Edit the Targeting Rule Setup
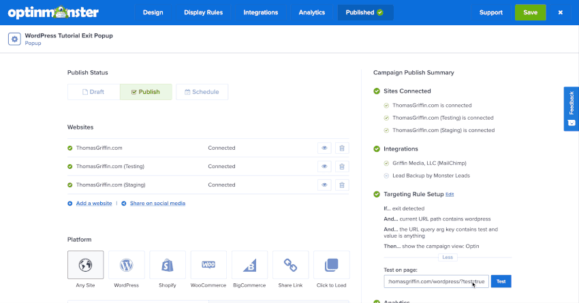This screenshot has height=303, width=579. 450,195
